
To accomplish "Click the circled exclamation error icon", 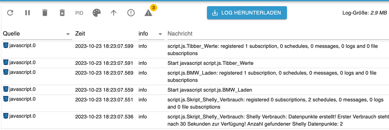I will (x=131, y=13).
